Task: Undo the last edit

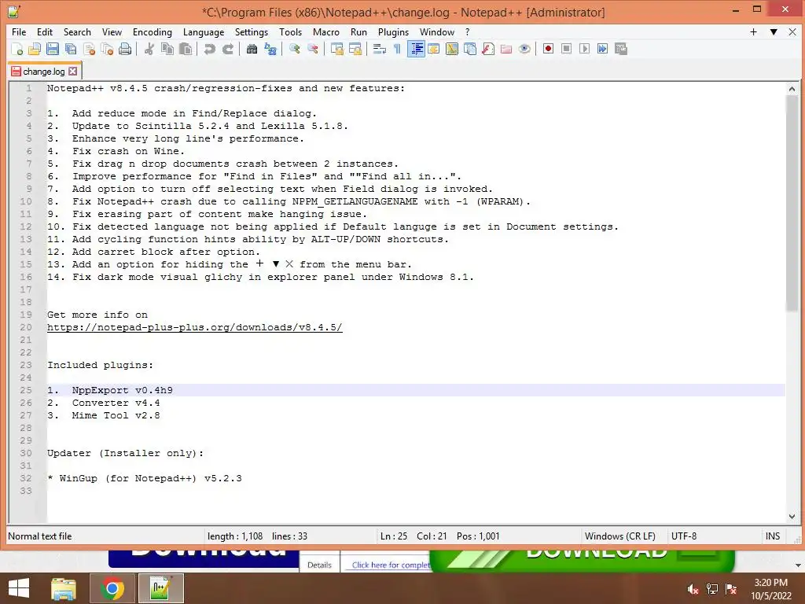Action: point(209,49)
